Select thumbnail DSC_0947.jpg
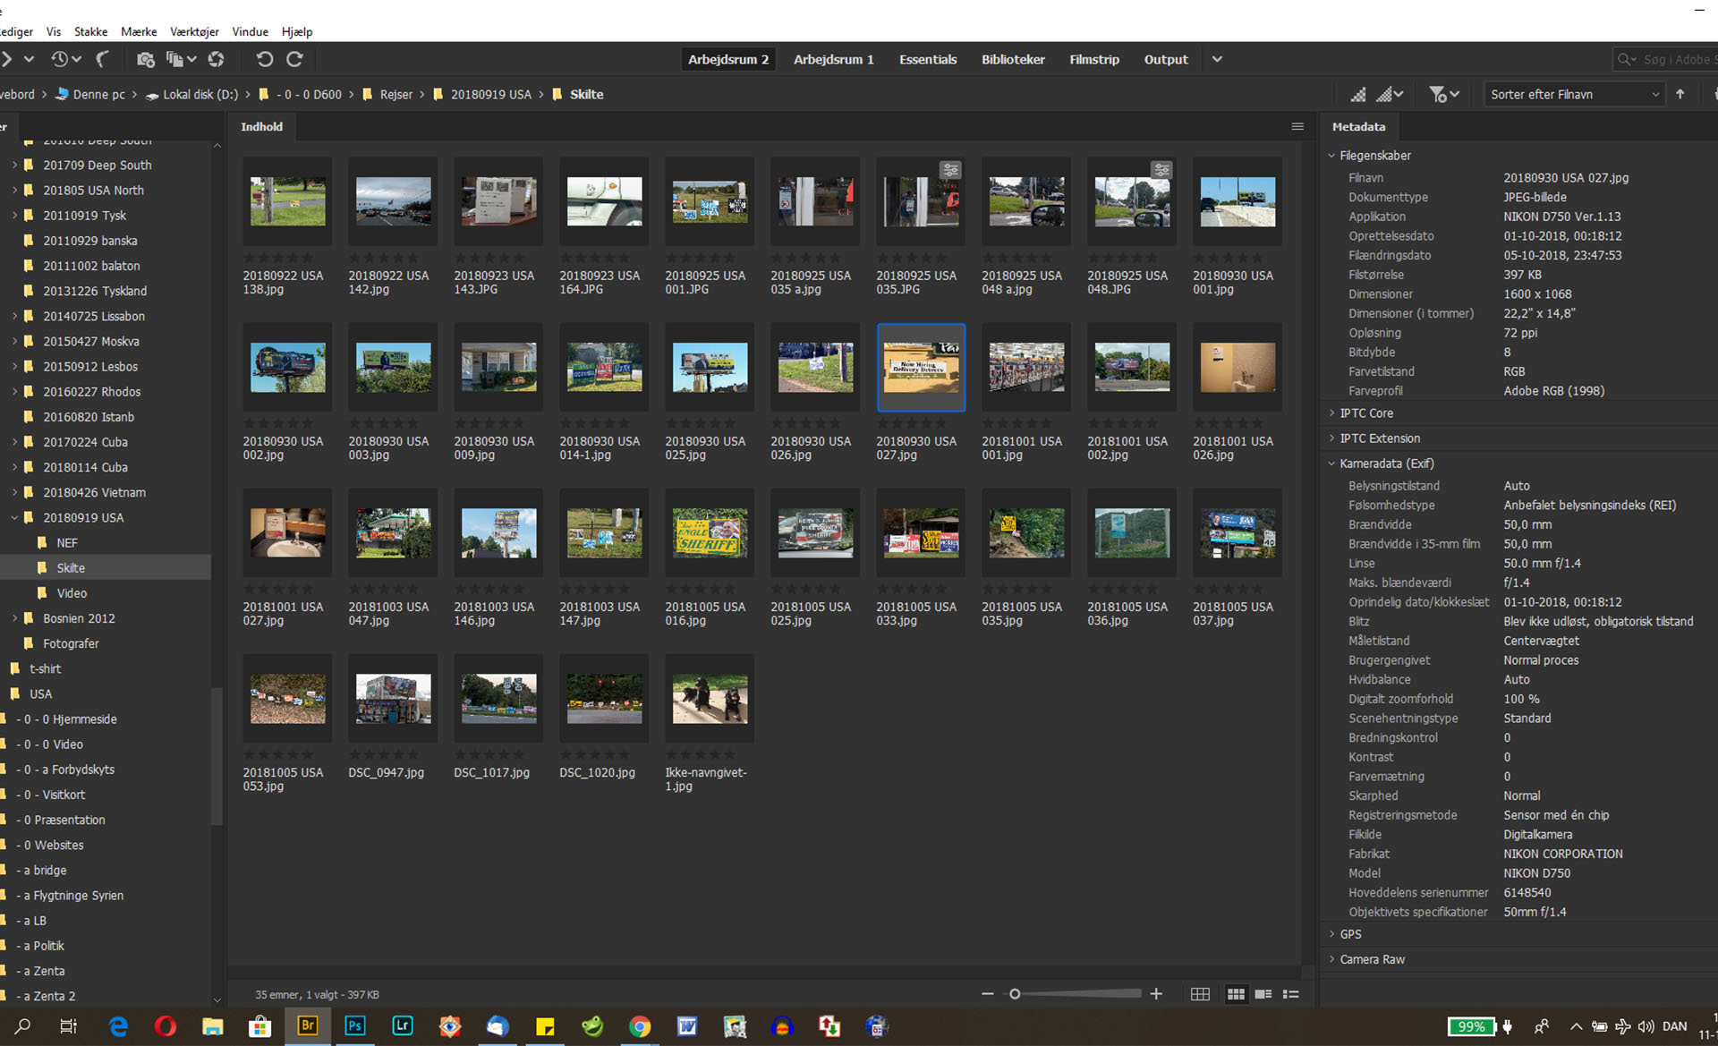The width and height of the screenshot is (1718, 1046). (393, 698)
